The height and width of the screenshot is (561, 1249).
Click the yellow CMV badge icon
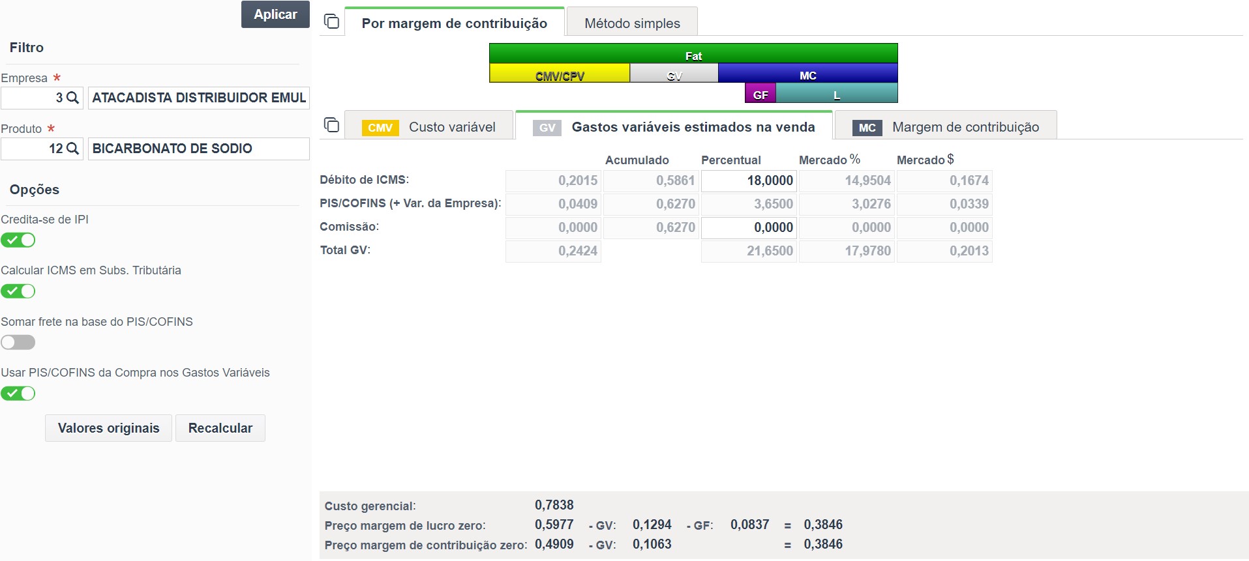[x=380, y=128]
